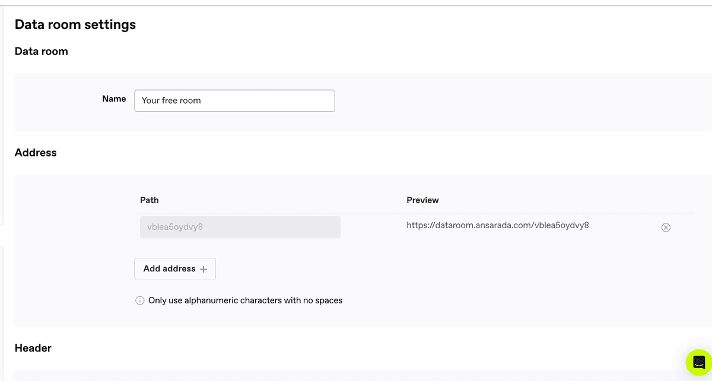Click the Data room settings page title
Screen dimensions: 712x381
[x=75, y=24]
